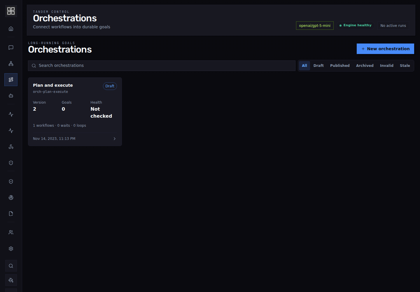This screenshot has width=420, height=292.
Task: Switch to the Archived filter tab
Action: point(365,66)
